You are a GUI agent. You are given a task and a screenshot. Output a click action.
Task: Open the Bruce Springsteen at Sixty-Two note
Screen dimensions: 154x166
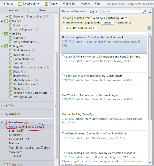pyautogui.click(x=104, y=44)
